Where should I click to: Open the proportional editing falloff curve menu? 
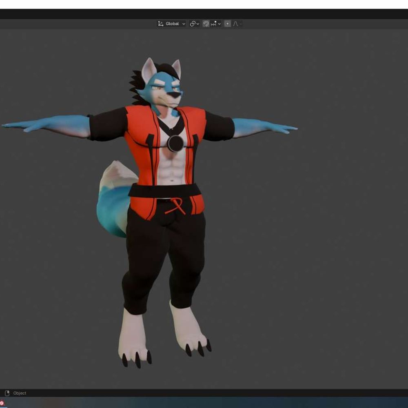point(237,24)
